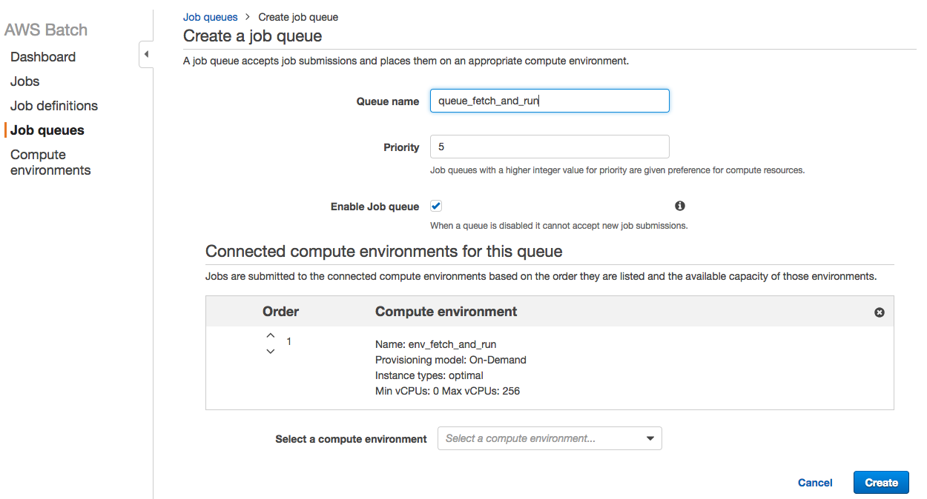Select Job queues in the sidebar
Image resolution: width=927 pixels, height=499 pixels.
click(x=47, y=130)
